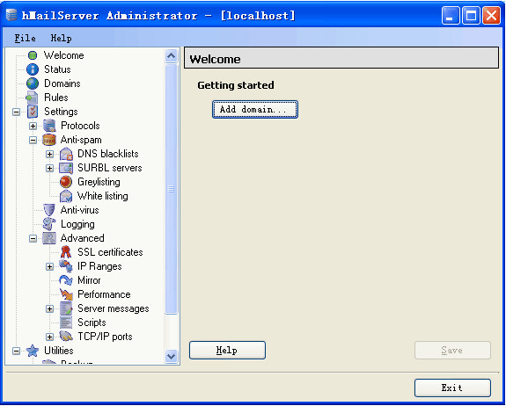506x406 pixels.
Task: Collapse the Anti-spam tree node
Action: click(x=33, y=141)
